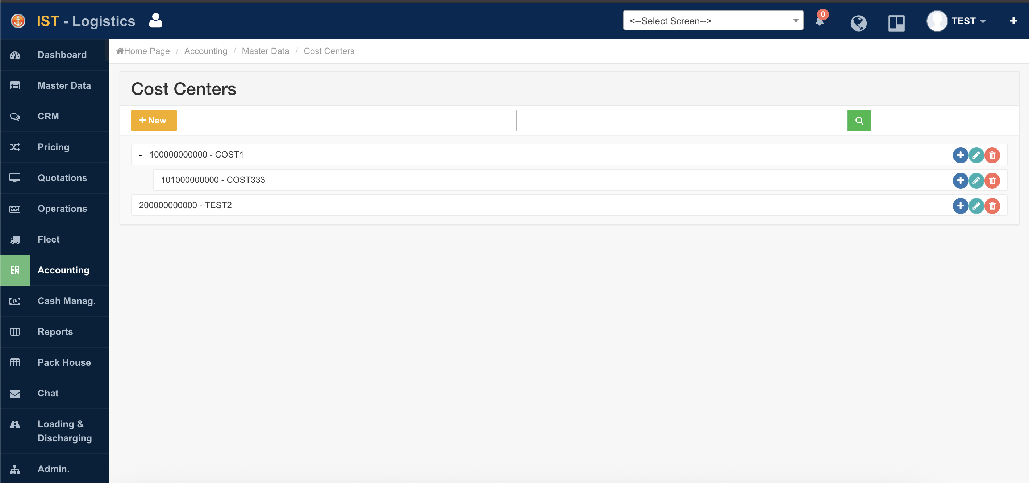
Task: Delete TEST2 using the trash icon
Action: 992,206
